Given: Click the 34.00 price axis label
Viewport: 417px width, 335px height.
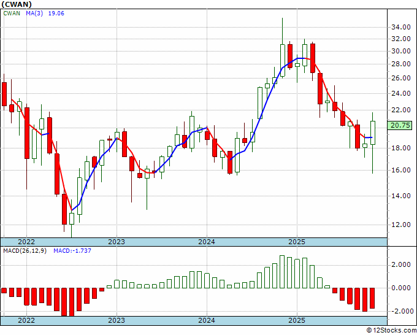Looking at the screenshot, I should [x=400, y=27].
